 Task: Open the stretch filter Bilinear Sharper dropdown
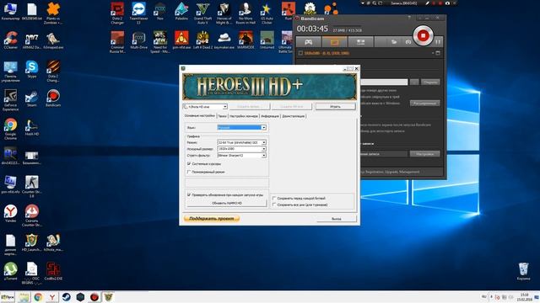264,155
